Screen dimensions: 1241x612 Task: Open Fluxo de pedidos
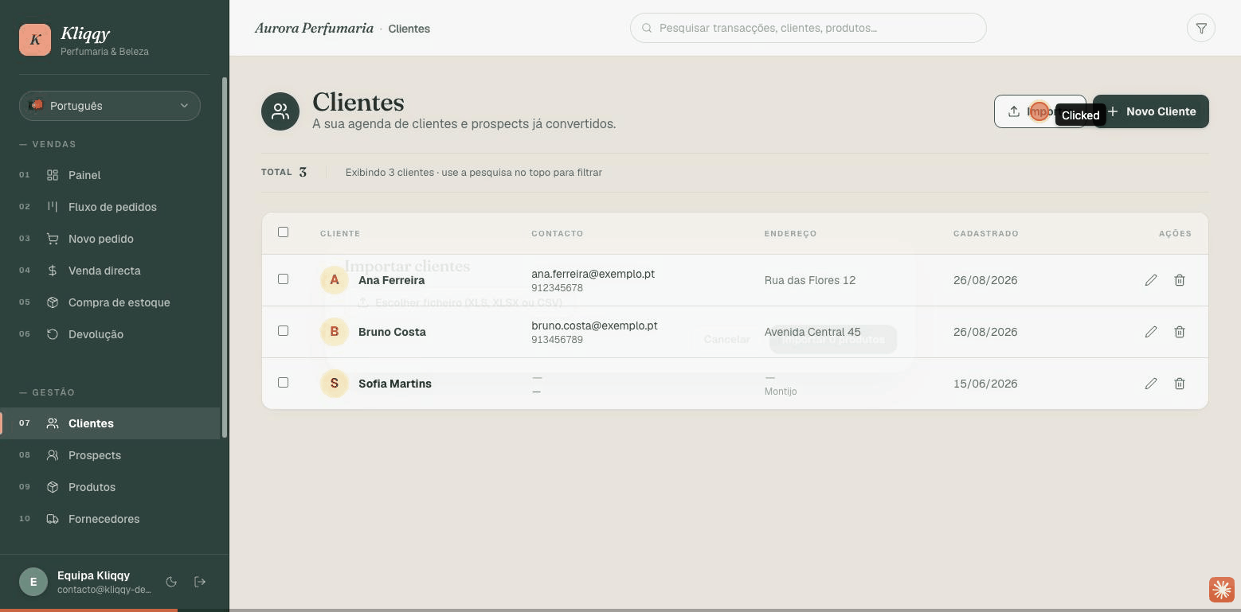click(x=110, y=207)
